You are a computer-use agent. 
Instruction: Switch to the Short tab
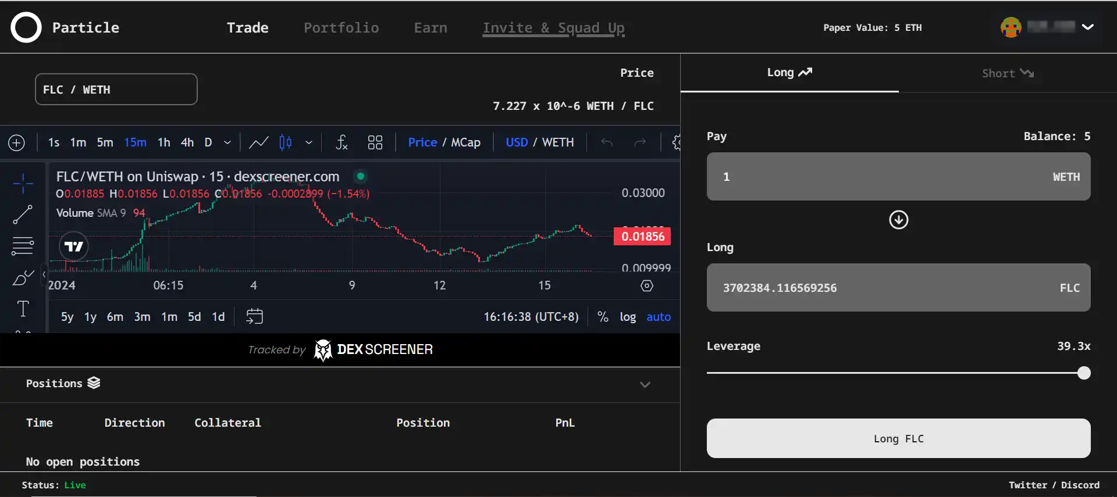[1008, 73]
